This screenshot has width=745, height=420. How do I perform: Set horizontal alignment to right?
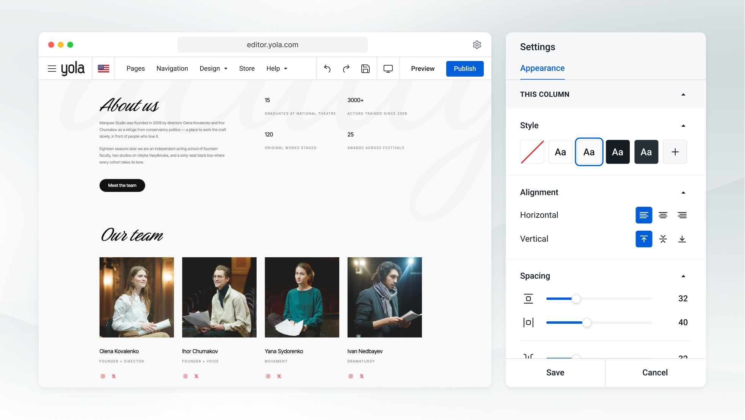[682, 215]
